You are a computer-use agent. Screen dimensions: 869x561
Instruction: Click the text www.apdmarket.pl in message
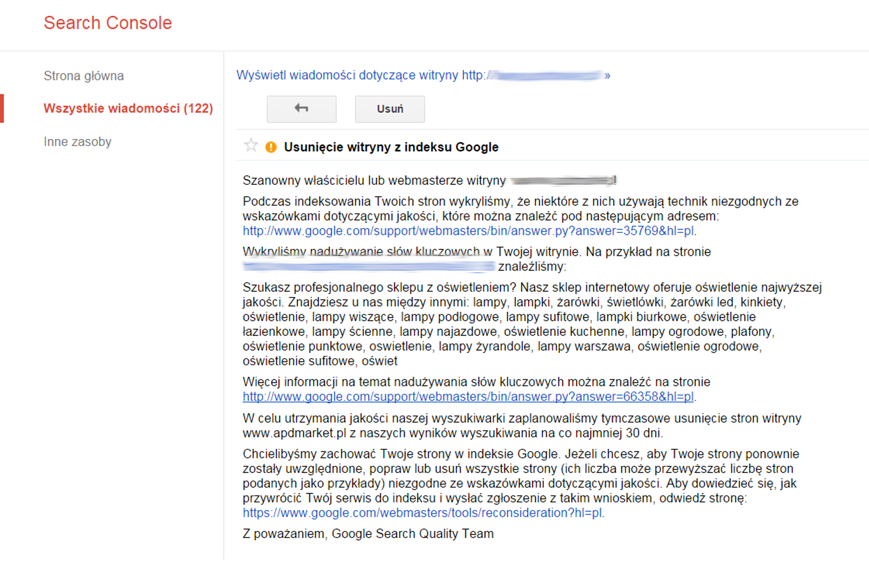click(x=294, y=434)
